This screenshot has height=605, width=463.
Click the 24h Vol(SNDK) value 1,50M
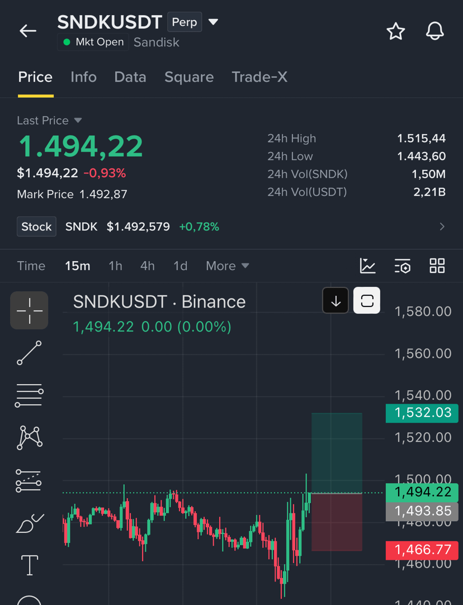tap(429, 174)
